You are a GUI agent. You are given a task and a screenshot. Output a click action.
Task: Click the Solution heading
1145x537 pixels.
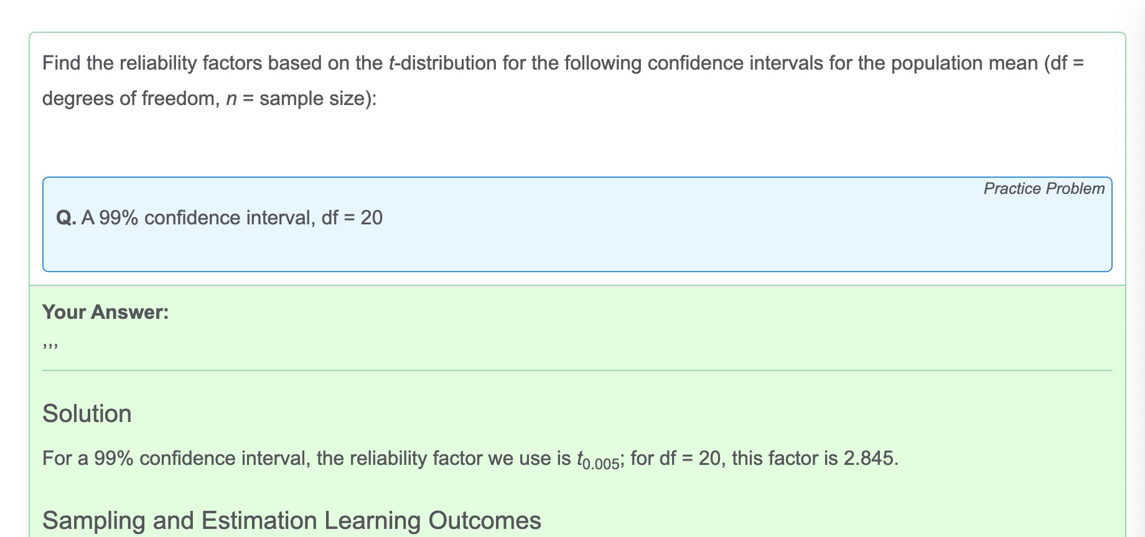tap(87, 414)
